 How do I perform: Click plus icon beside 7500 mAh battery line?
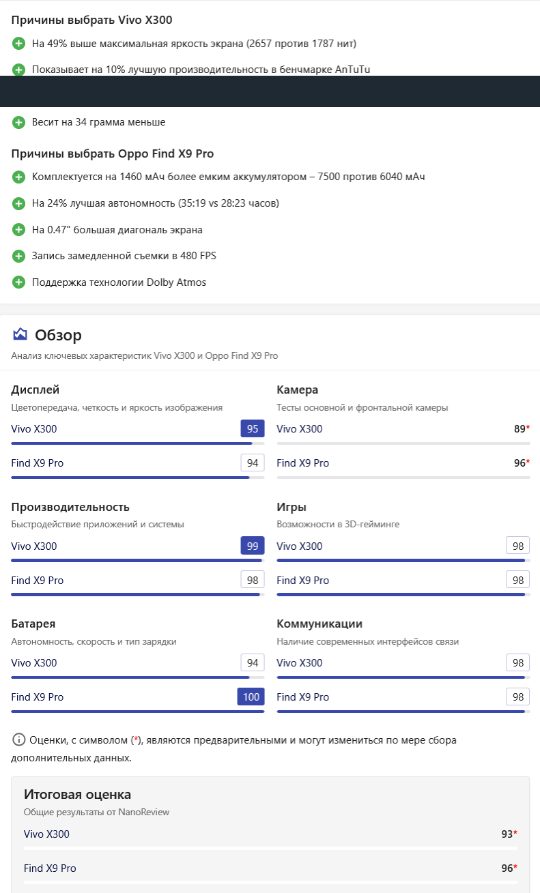tap(18, 177)
